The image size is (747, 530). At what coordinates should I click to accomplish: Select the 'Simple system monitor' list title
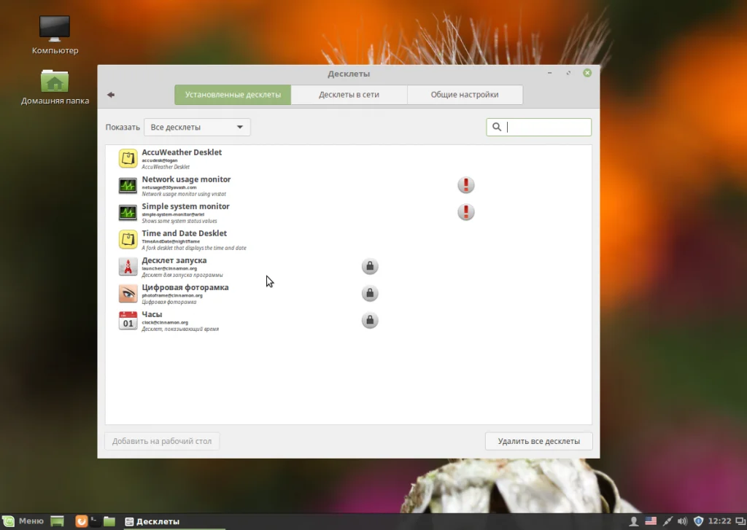pyautogui.click(x=185, y=206)
